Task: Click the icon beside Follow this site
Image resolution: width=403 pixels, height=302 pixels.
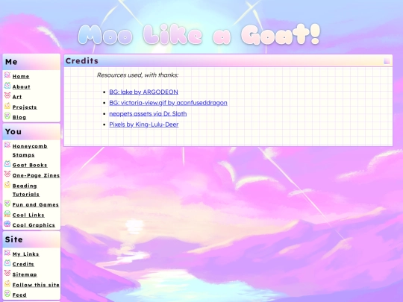Action: [7, 283]
